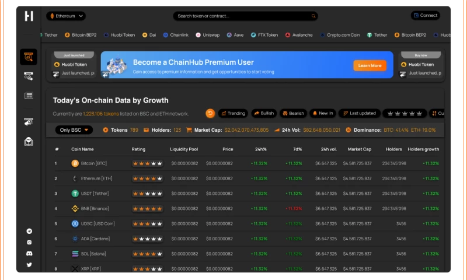Screen dimensions: 467x280
Task: Click the search magnifier icon
Action: [x=313, y=16]
